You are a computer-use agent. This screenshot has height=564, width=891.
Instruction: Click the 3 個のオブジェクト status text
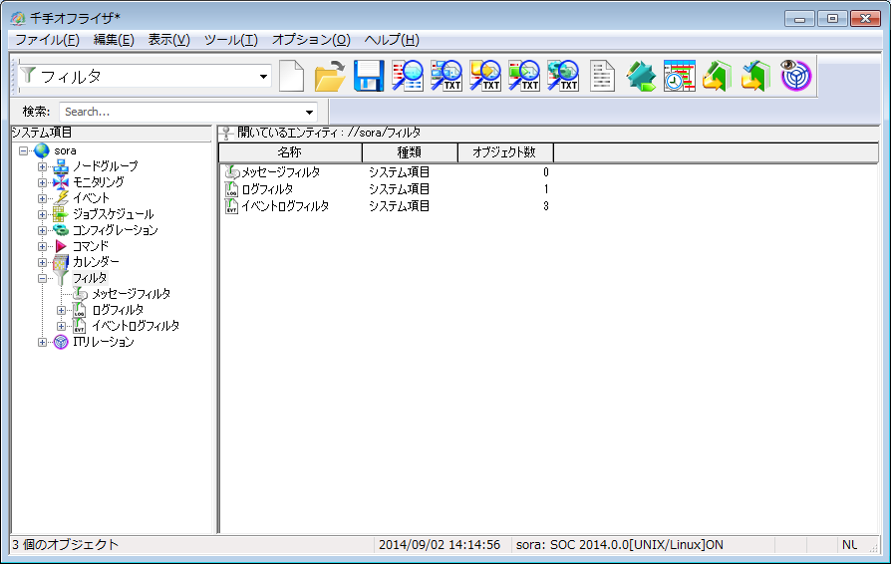(x=66, y=545)
